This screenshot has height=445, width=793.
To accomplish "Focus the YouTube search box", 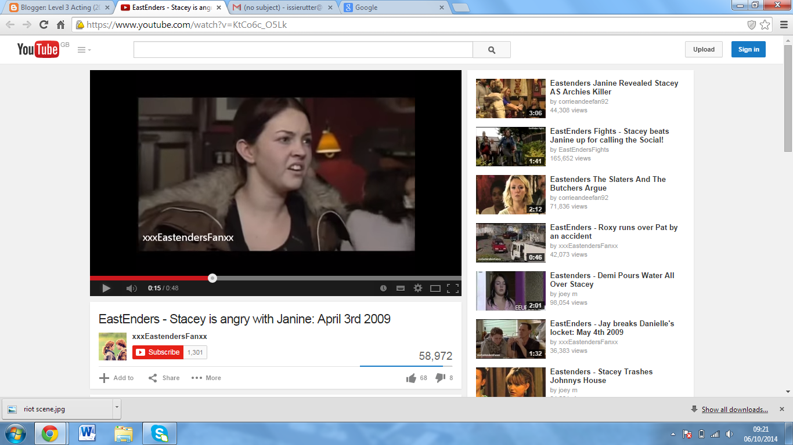I will tap(303, 50).
